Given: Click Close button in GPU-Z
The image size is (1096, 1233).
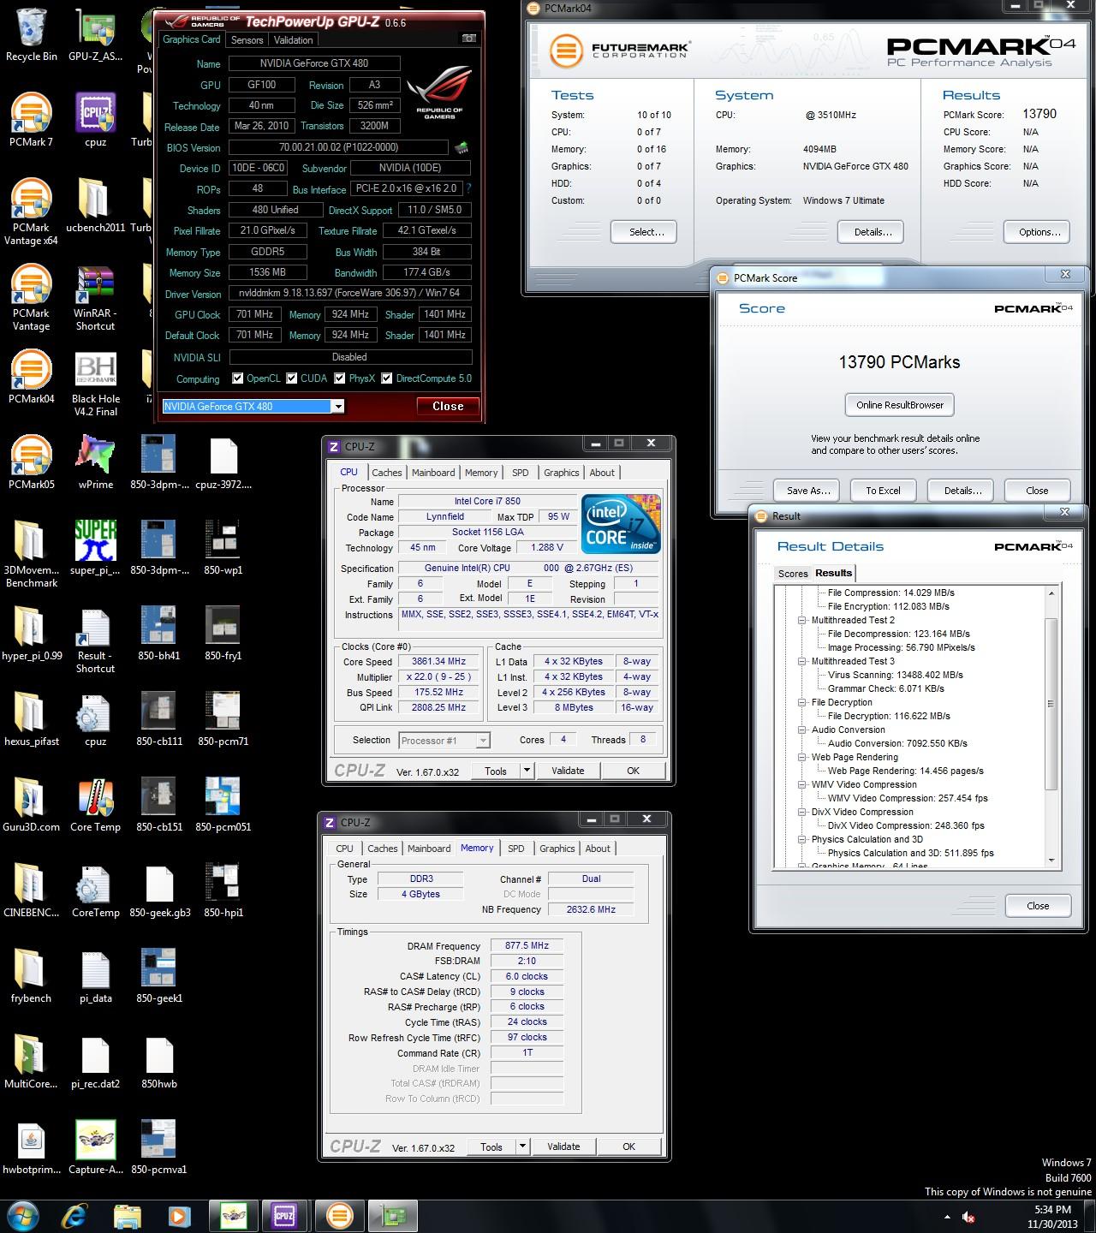Looking at the screenshot, I should (448, 406).
